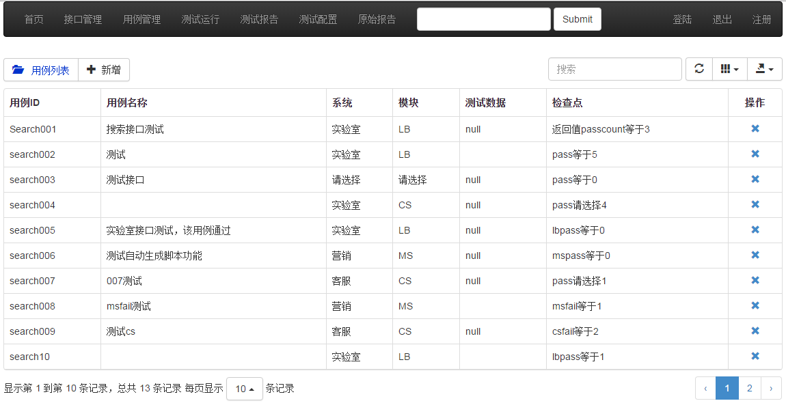Open 首页 in the navigation bar
This screenshot has width=786, height=414.
pyautogui.click(x=33, y=20)
